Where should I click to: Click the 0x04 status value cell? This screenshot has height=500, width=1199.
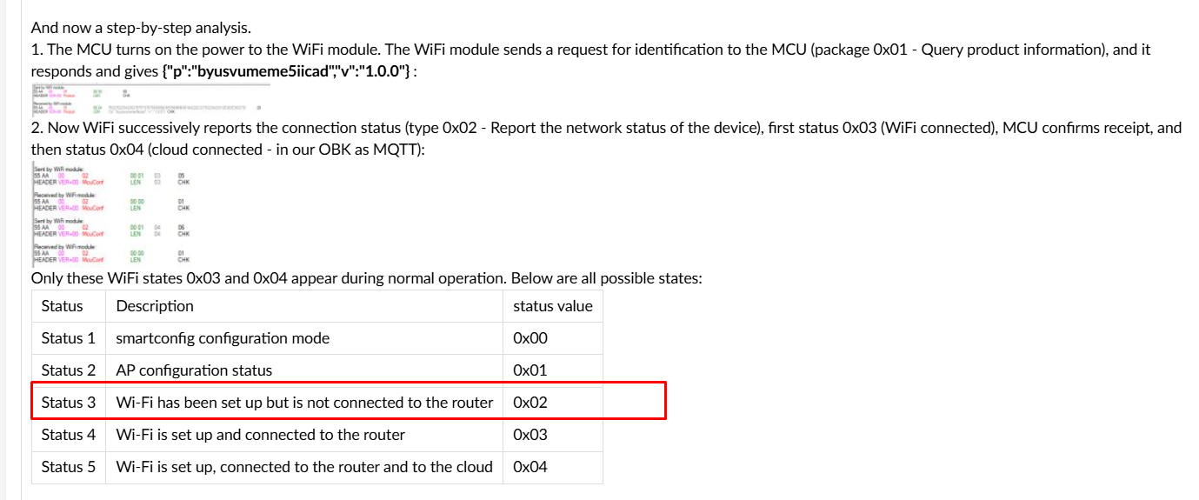click(x=553, y=467)
